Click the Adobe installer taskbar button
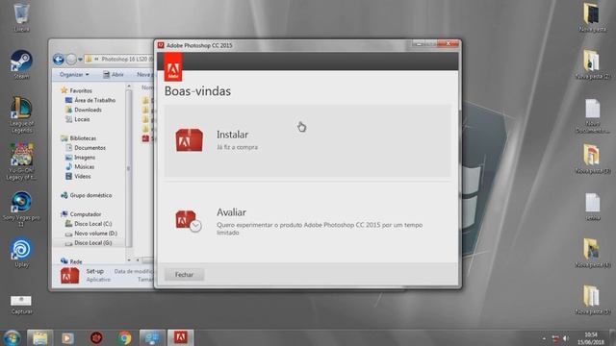The image size is (616, 346). coord(180,337)
